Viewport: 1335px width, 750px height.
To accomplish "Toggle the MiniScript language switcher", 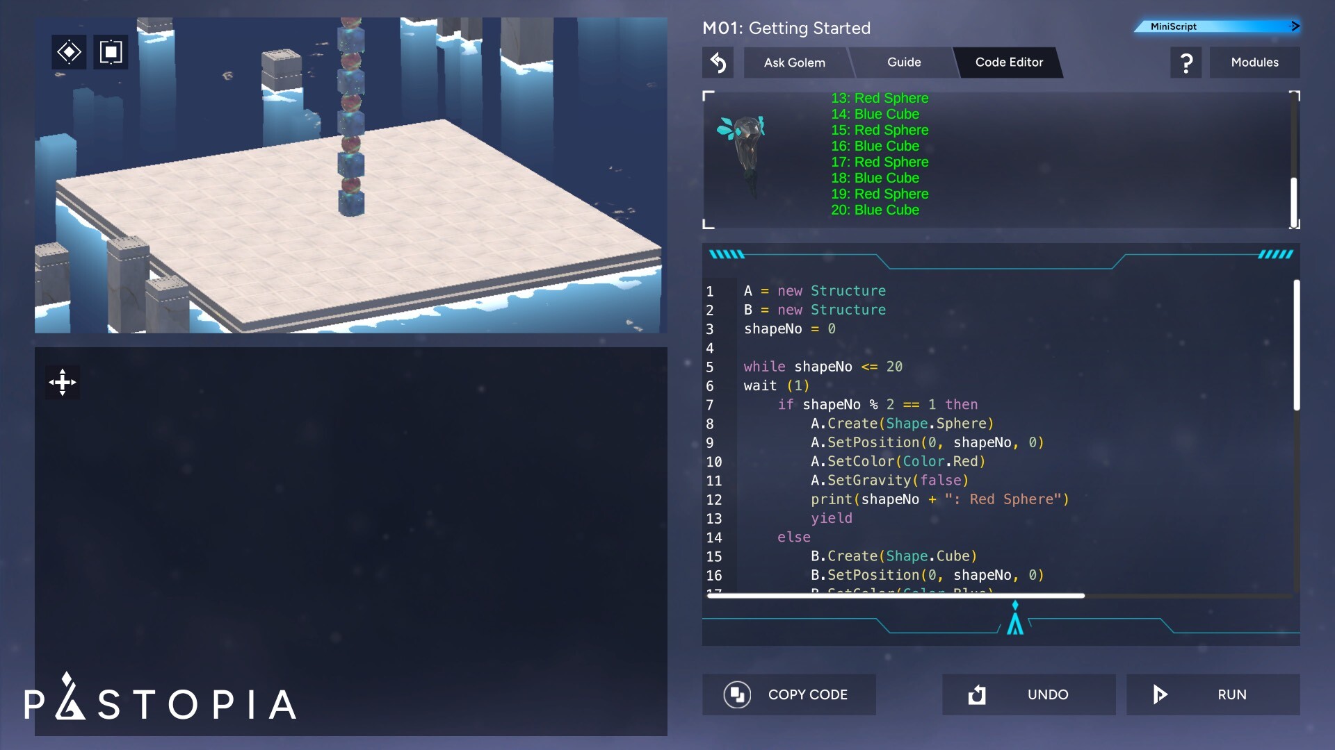I will (x=1217, y=26).
